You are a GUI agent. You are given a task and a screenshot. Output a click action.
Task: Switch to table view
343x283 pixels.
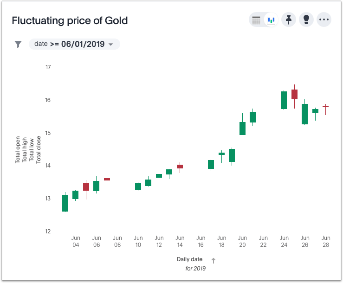click(x=256, y=20)
